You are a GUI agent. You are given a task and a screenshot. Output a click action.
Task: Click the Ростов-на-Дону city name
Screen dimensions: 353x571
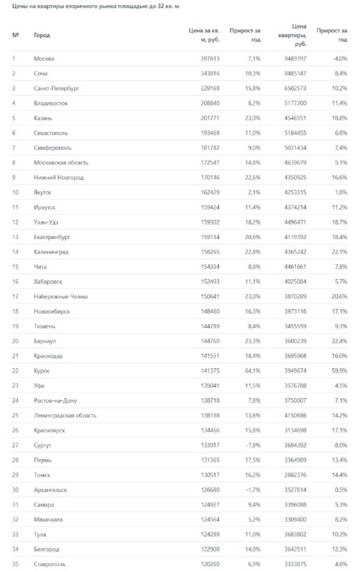pos(56,401)
